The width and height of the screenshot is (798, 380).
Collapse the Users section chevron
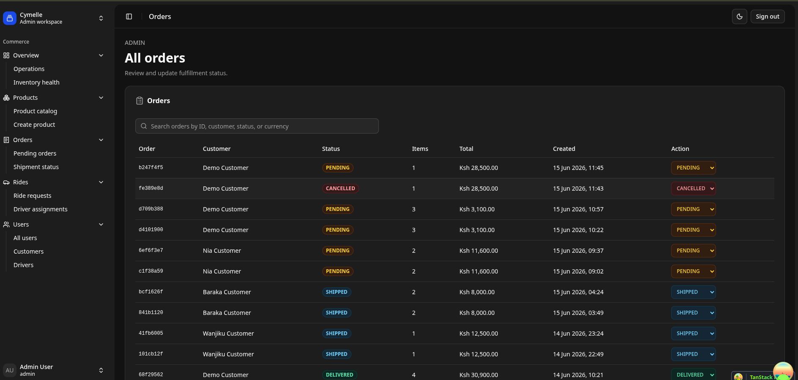[101, 224]
